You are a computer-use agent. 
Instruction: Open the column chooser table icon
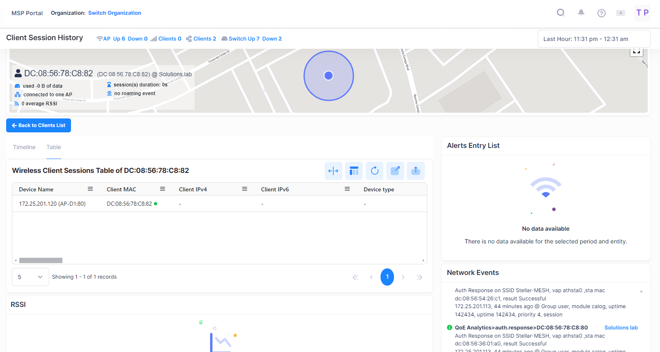click(x=354, y=171)
